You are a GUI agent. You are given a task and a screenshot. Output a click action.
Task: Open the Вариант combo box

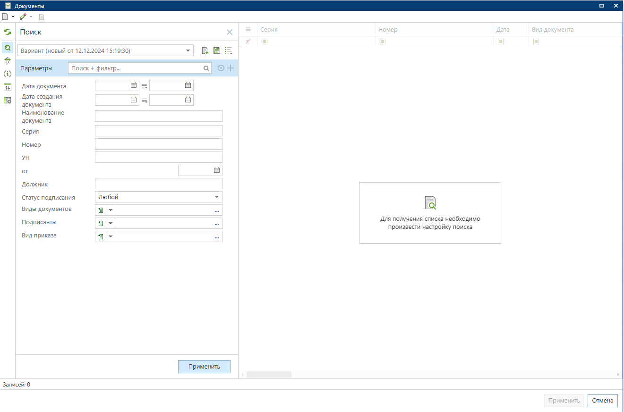105,50
